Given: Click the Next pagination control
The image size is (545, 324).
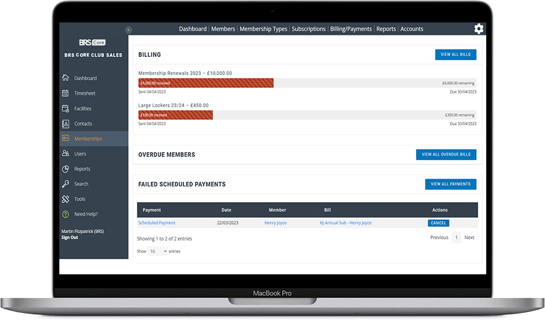Looking at the screenshot, I should click(x=469, y=237).
